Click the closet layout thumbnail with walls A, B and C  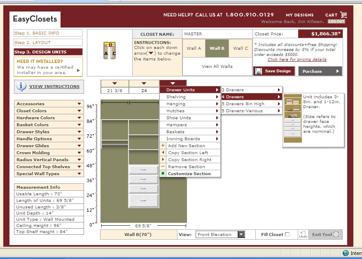(110, 51)
